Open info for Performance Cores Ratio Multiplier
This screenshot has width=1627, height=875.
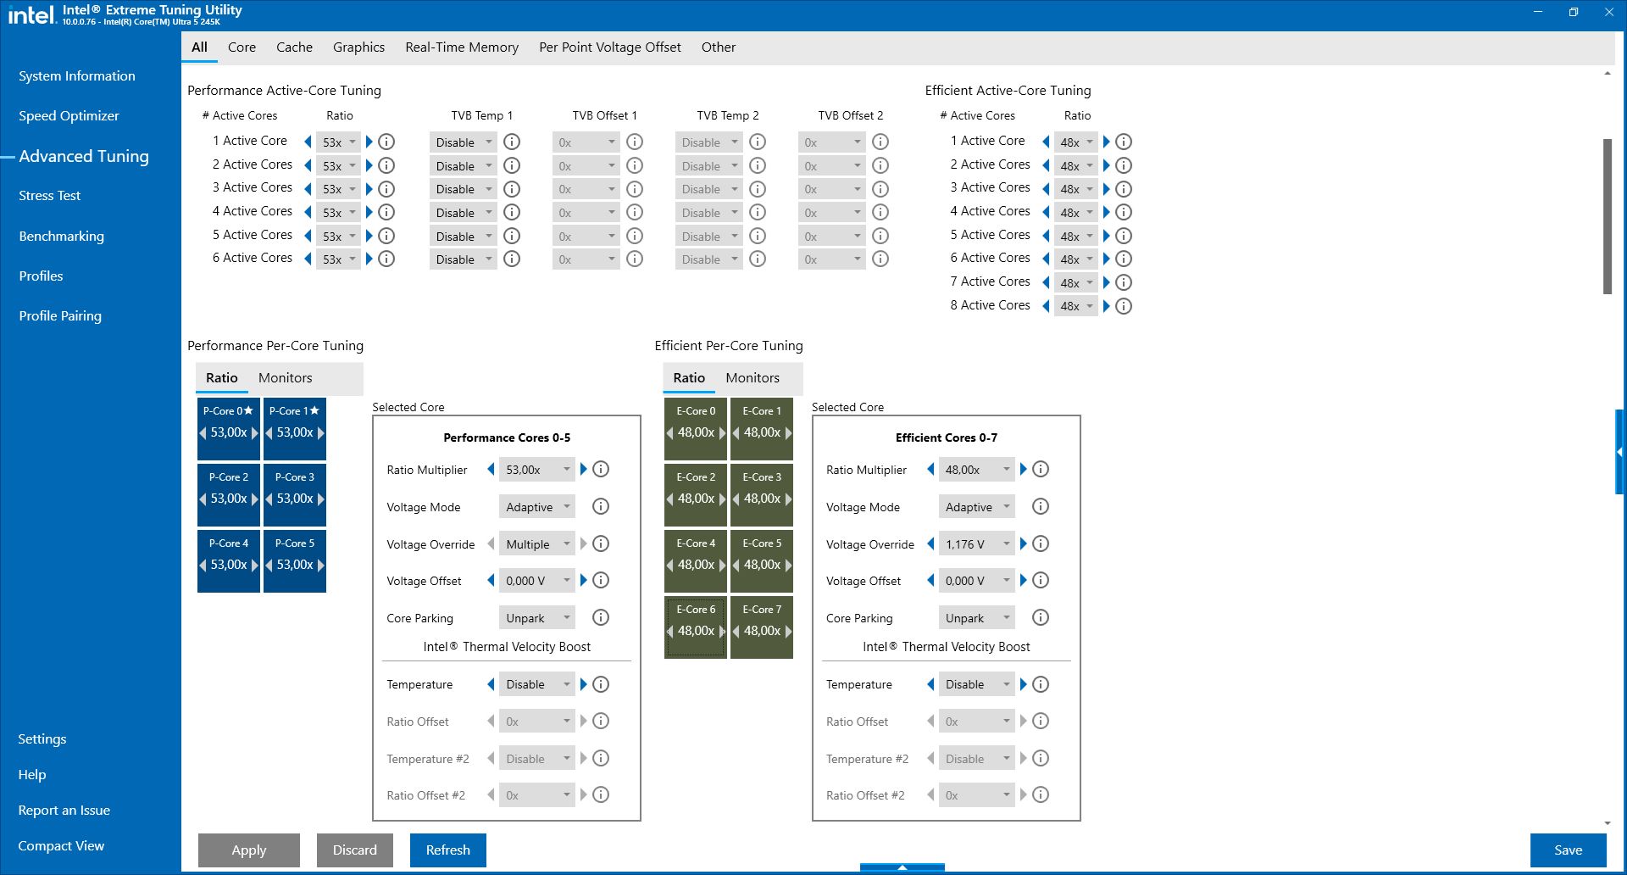click(x=601, y=469)
